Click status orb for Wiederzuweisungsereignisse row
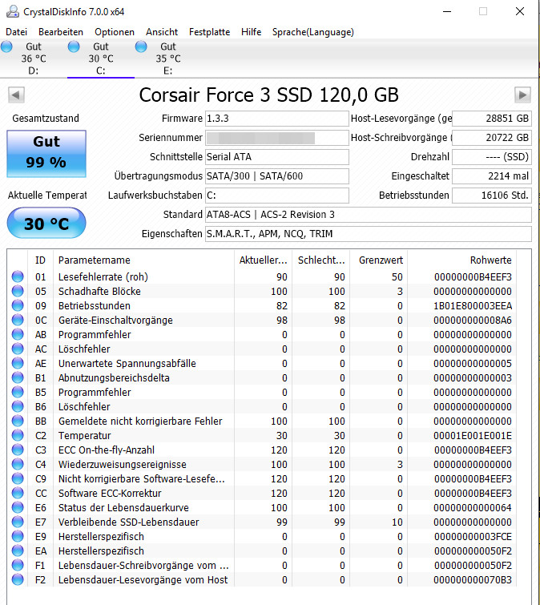 [18, 464]
